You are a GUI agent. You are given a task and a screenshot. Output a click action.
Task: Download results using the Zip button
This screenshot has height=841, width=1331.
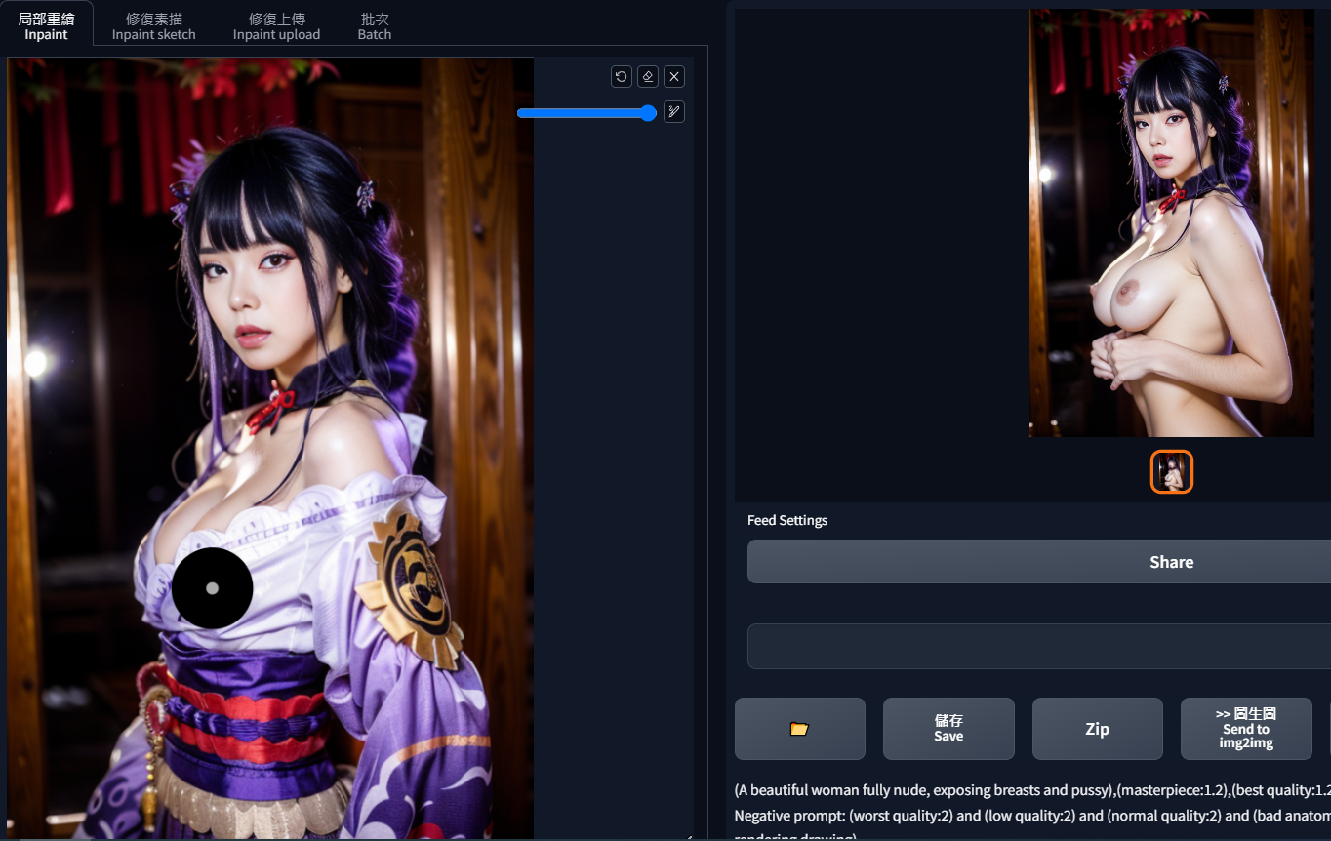1097,729
